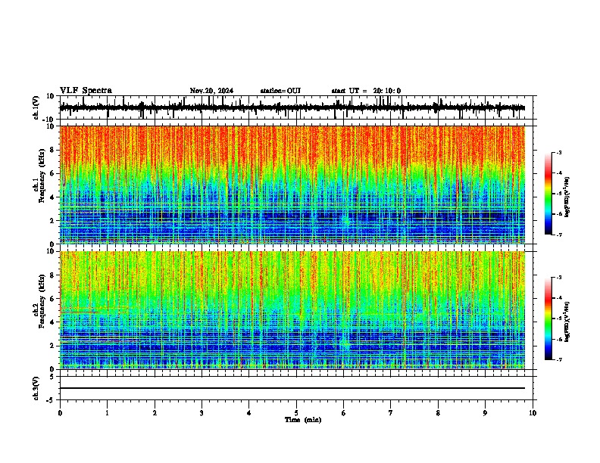Click time axis tick label '10' at the bottom
Image resolution: width=600 pixels, height=463 pixels.
point(533,413)
